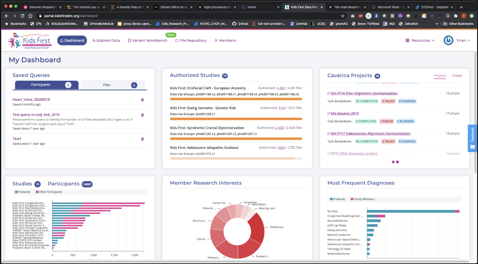Switch to the Zeppelin 2020Fall browser tab

(x=434, y=7)
